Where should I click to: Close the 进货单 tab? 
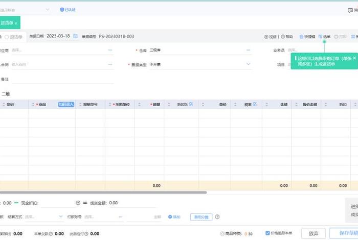16,23
